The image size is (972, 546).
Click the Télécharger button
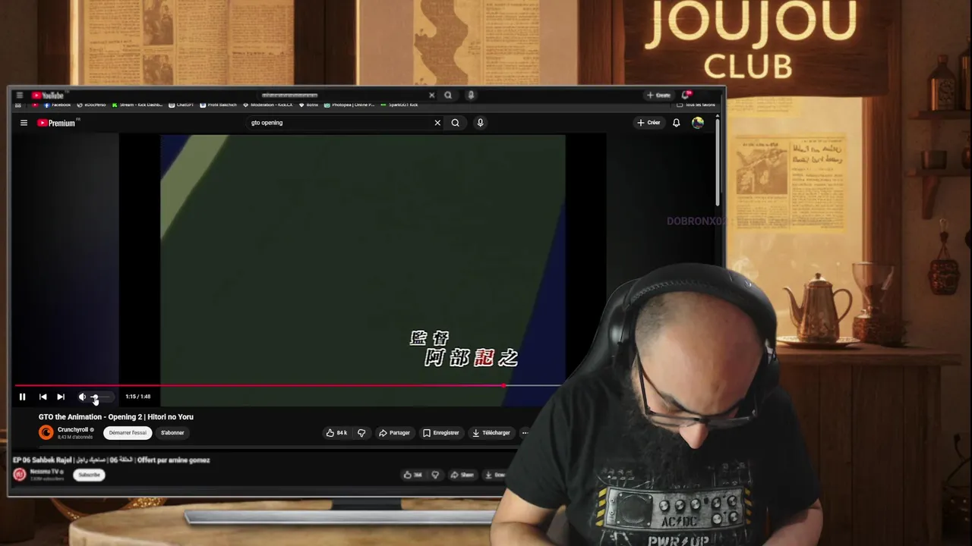point(491,433)
